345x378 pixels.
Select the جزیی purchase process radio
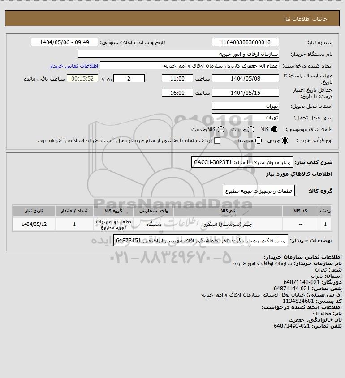point(285,140)
